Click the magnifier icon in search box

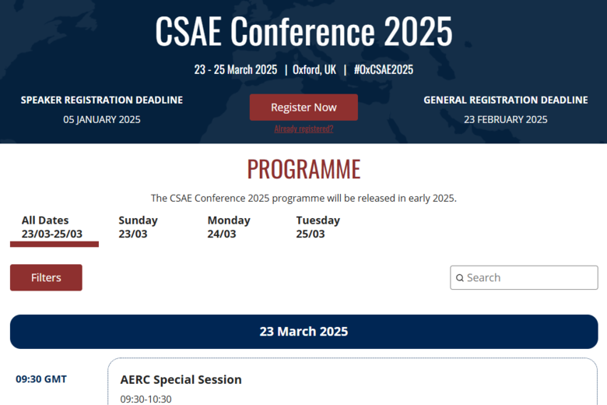click(459, 278)
